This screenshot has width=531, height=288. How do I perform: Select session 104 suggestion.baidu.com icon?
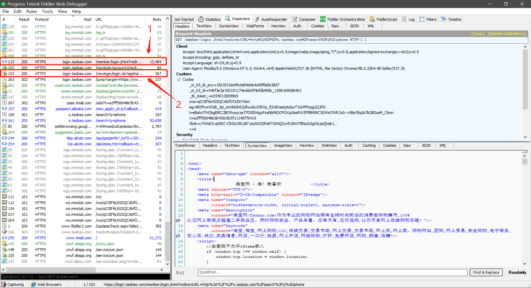[x=4, y=132]
